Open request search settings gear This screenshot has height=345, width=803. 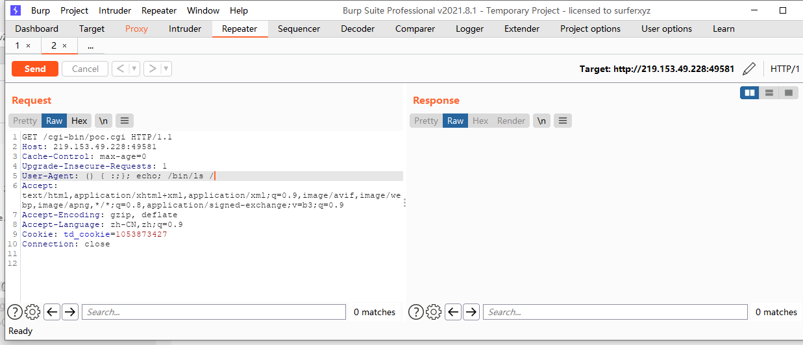click(32, 312)
